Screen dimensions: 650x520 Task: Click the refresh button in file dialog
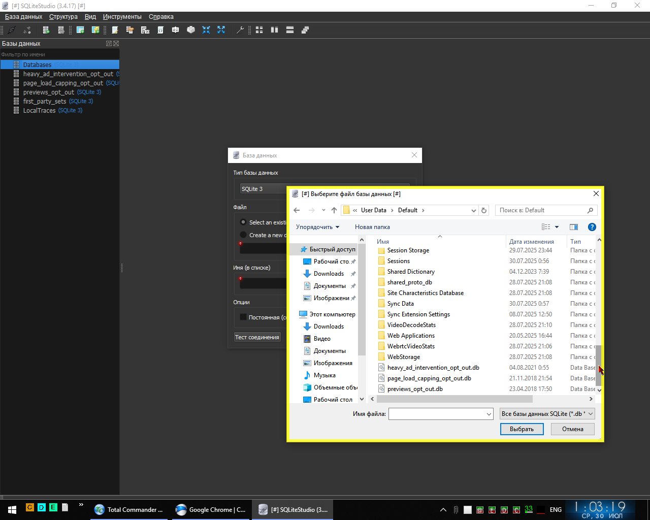click(x=484, y=210)
